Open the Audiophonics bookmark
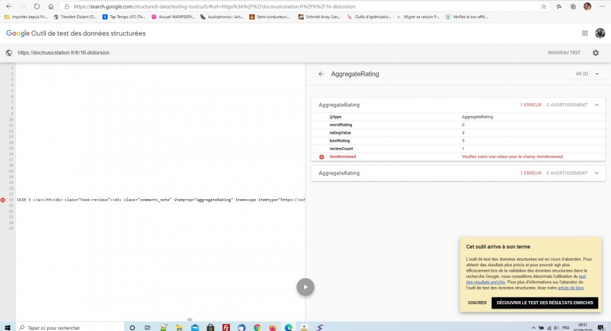Screen dimensions: 611x331 (x=222, y=16)
